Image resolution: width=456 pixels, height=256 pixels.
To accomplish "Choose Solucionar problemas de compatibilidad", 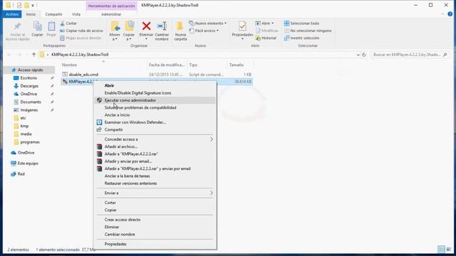I will (155, 107).
